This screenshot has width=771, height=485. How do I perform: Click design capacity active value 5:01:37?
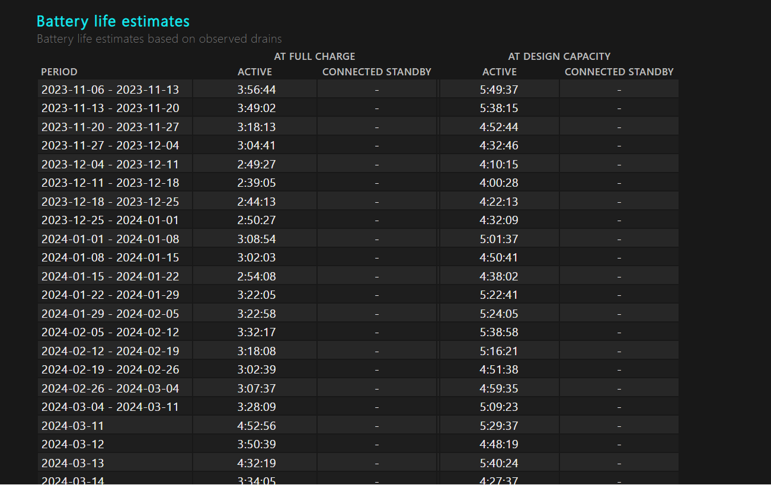[x=499, y=239]
